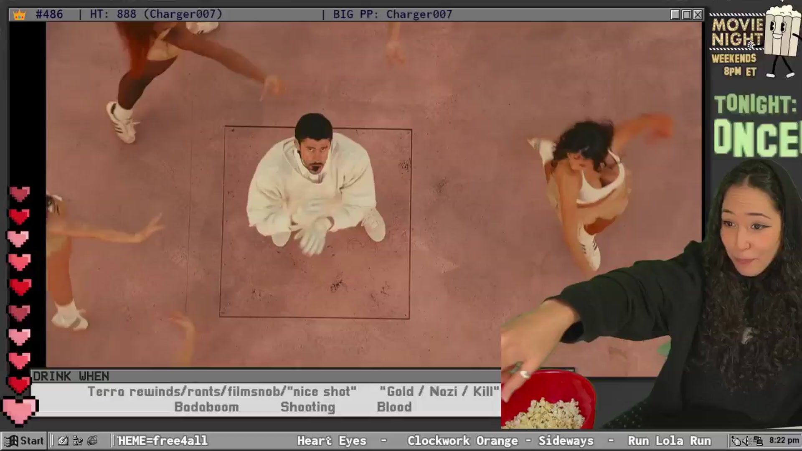This screenshot has height=451, width=802.
Task: Click the 8:22 pm taskbar clock
Action: point(784,440)
